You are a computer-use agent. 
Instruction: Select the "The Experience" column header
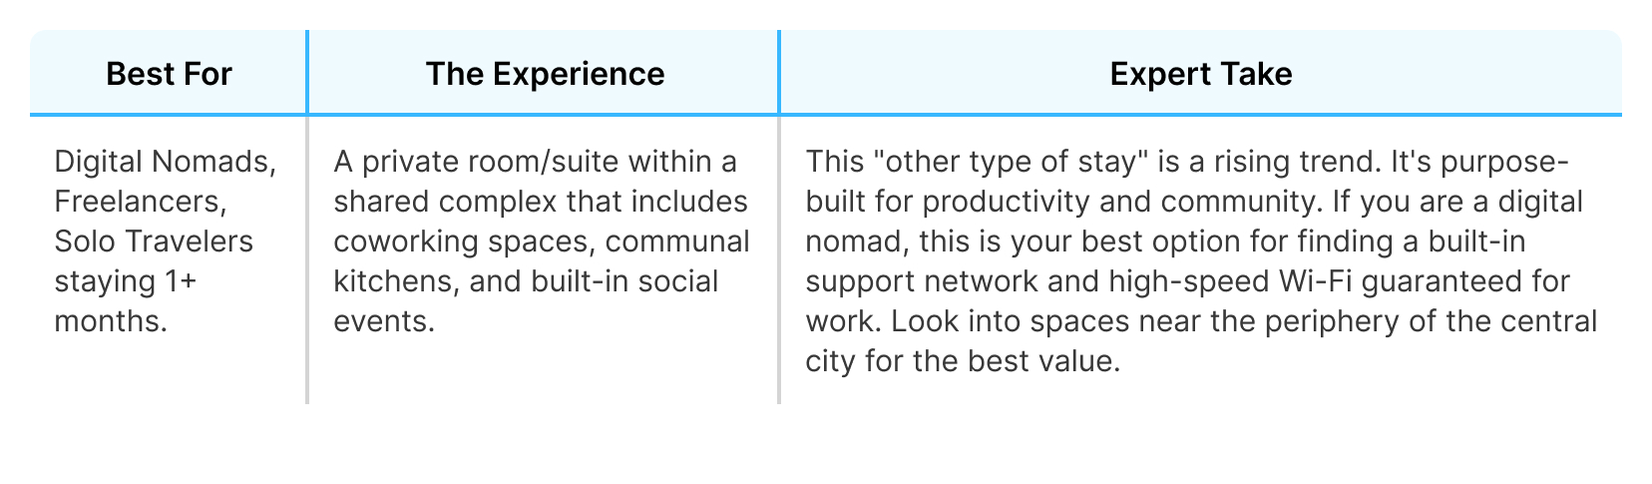pyautogui.click(x=545, y=74)
